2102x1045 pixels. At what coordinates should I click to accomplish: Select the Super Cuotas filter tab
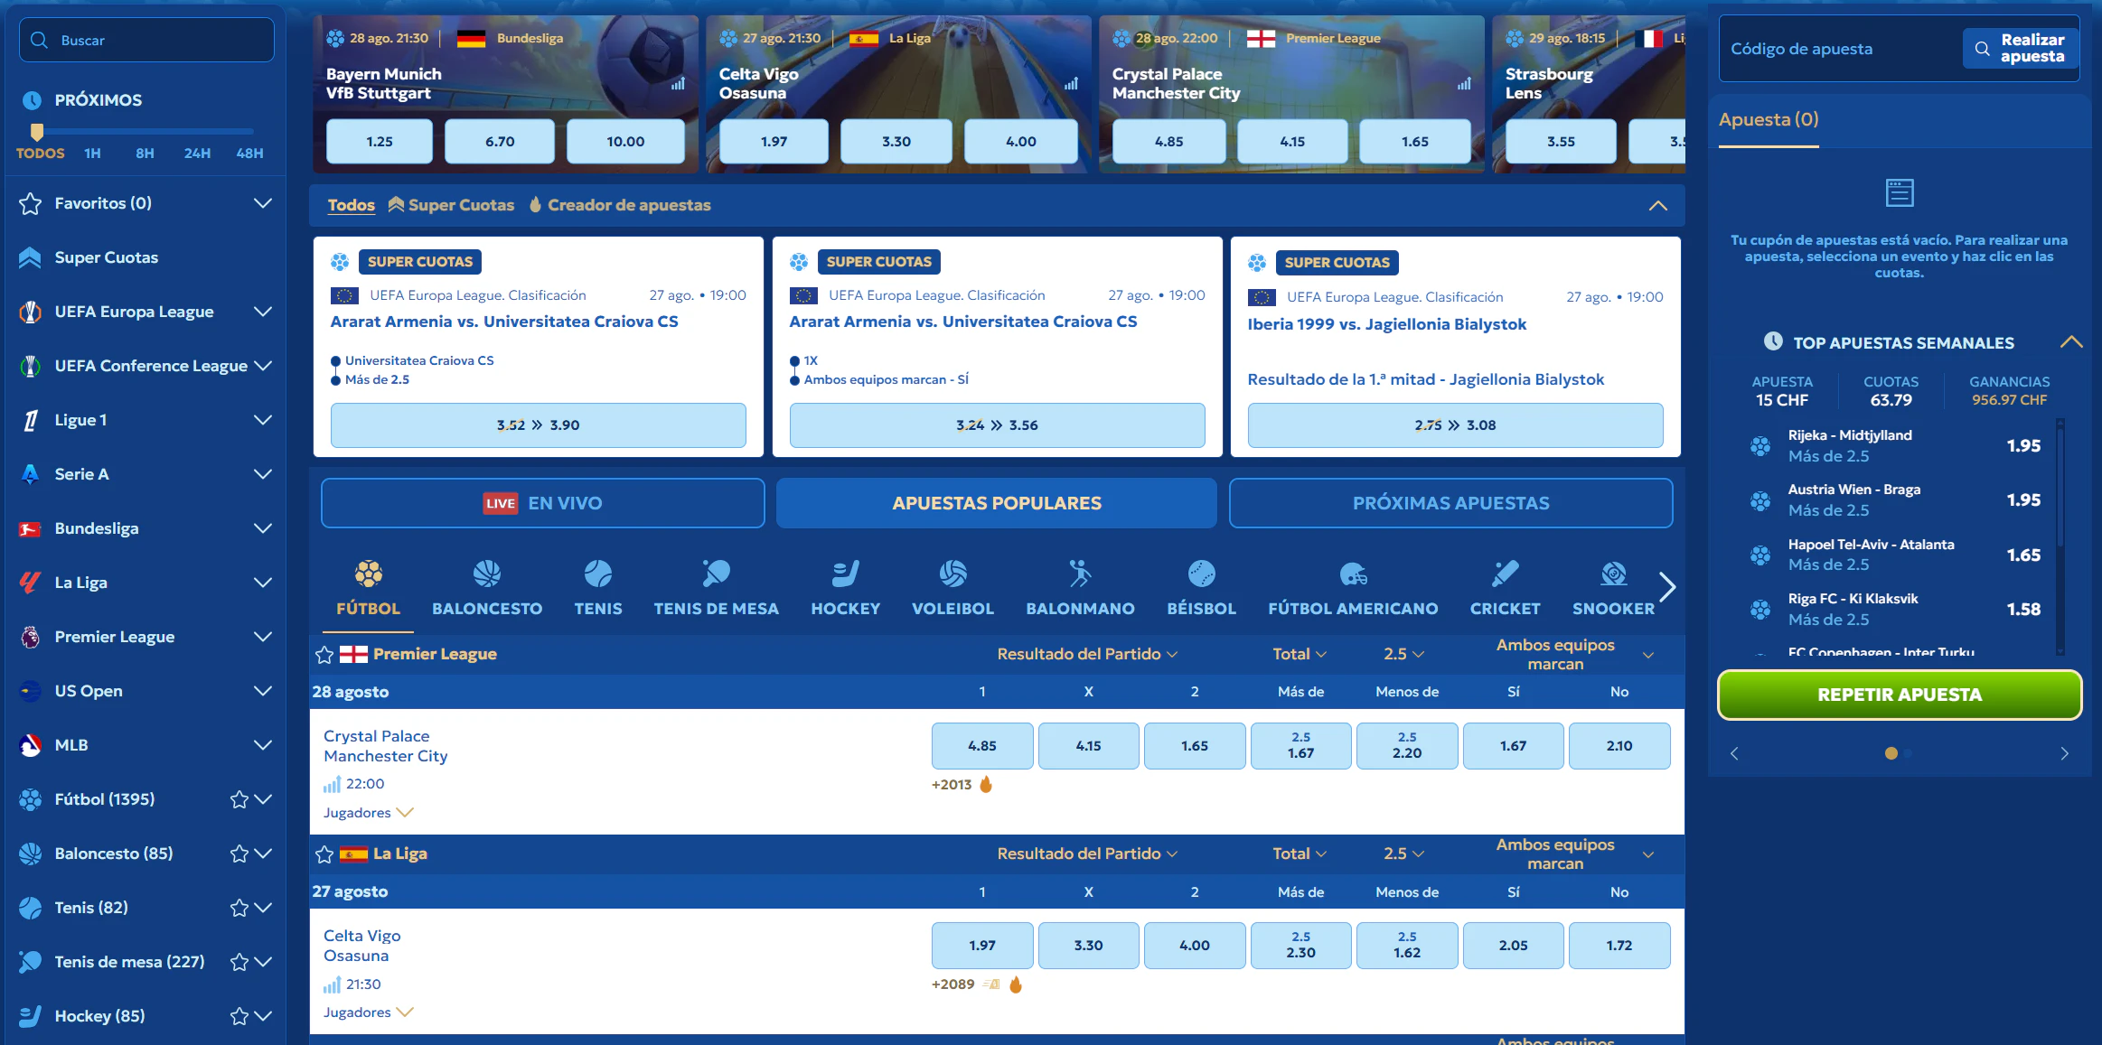[451, 205]
